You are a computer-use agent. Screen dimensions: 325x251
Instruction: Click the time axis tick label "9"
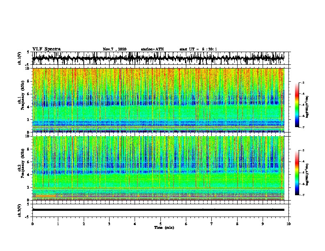(x=263, y=224)
